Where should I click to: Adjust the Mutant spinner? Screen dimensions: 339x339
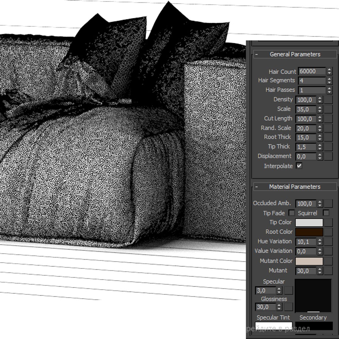(x=320, y=271)
